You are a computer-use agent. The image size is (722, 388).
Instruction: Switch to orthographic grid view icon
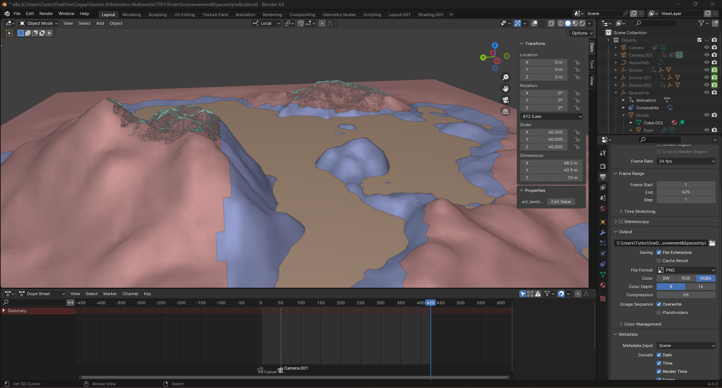tap(506, 112)
